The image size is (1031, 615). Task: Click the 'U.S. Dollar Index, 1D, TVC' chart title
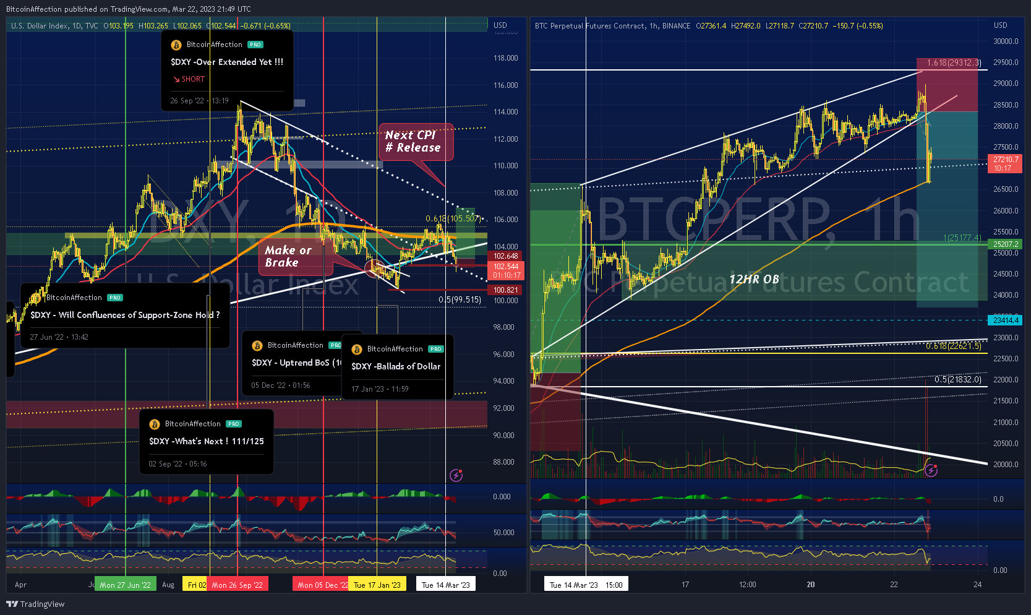coord(54,26)
